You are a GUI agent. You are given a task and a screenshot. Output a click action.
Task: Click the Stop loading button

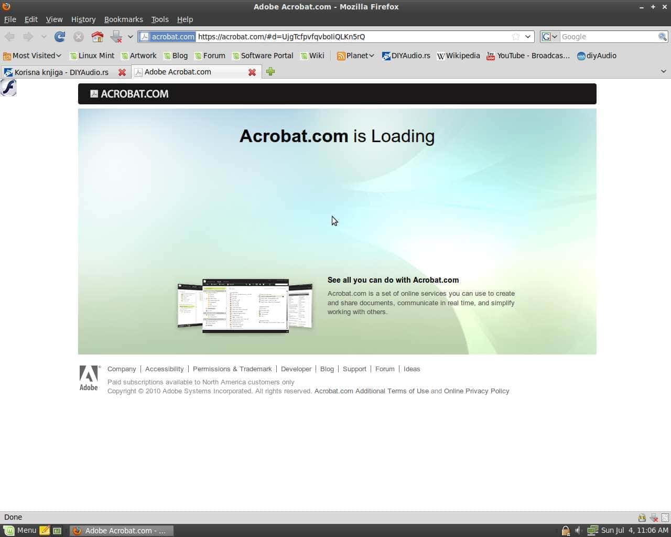79,37
